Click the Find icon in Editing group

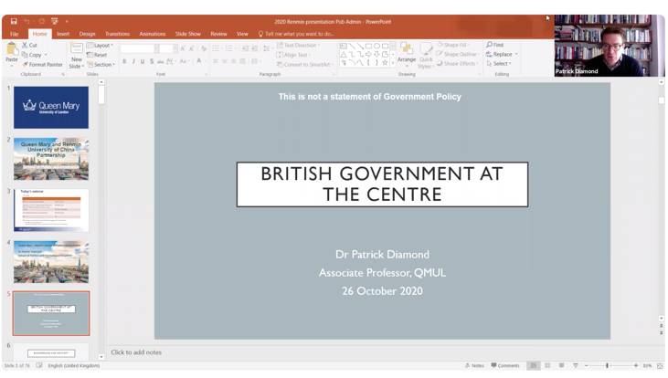coord(494,45)
